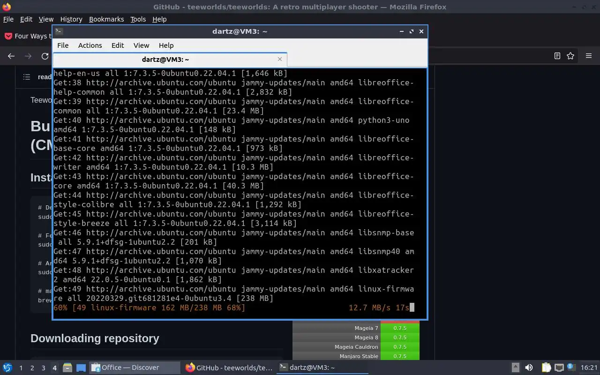
Task: Click Mageia Cauldron version 0.7.5 cell
Action: (400, 347)
